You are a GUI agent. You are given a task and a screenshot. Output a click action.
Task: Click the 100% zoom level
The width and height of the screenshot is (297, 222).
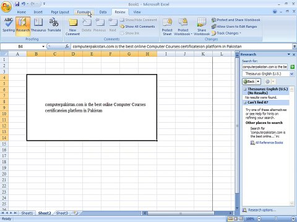[250, 219]
